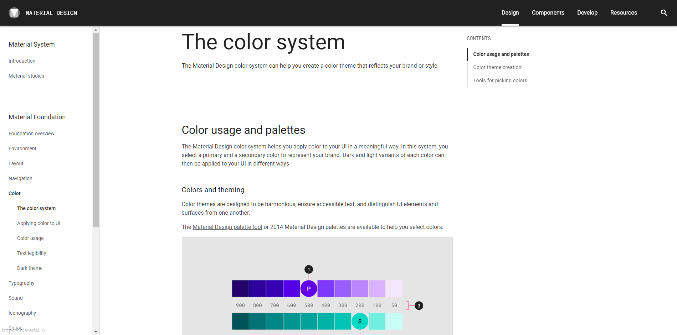
Task: Click the Colors and theming subheading
Action: 213,190
